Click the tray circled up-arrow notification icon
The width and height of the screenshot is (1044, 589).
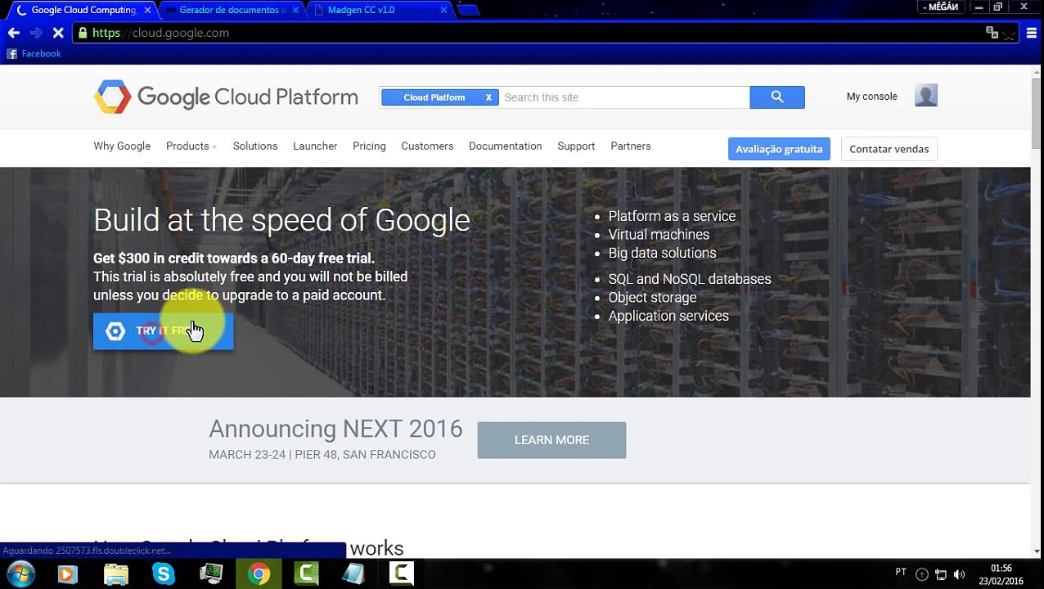tap(922, 574)
